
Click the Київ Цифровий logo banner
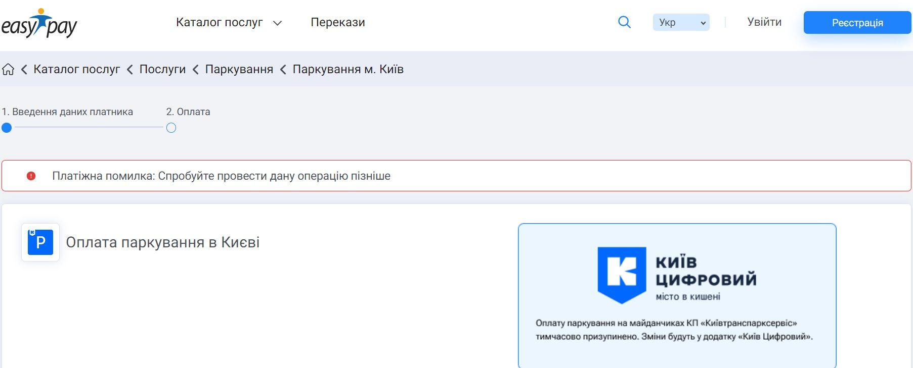677,275
